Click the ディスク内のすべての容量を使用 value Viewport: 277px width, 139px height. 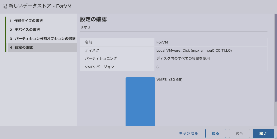(x=183, y=58)
